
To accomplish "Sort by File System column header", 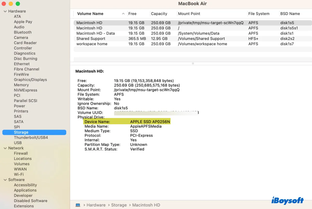I will [259, 14].
